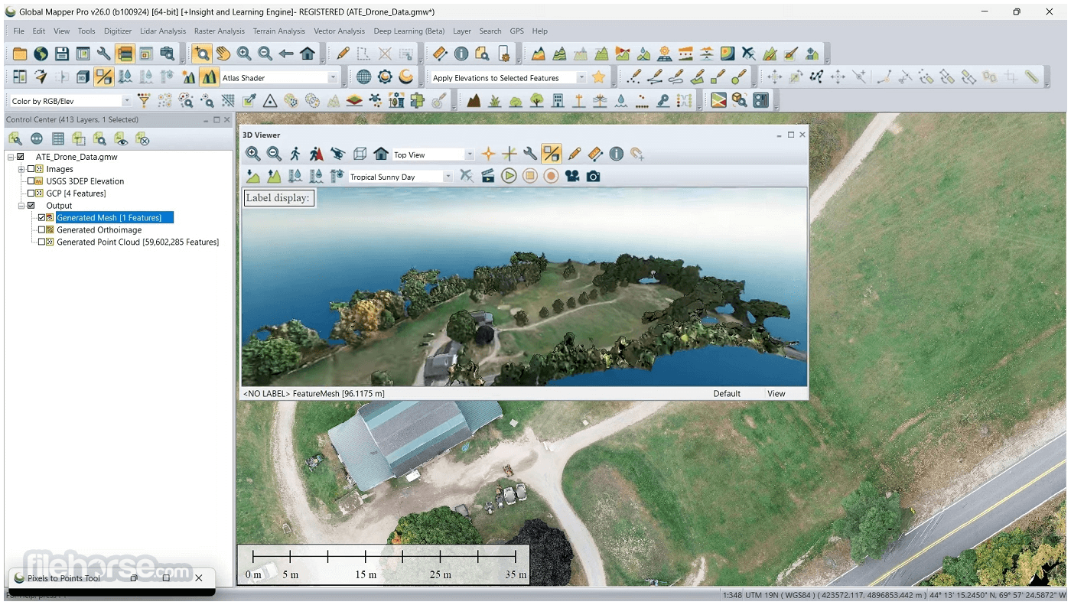This screenshot has height=605, width=1071.
Task: Open the Digitizer menu
Action: pyautogui.click(x=118, y=31)
